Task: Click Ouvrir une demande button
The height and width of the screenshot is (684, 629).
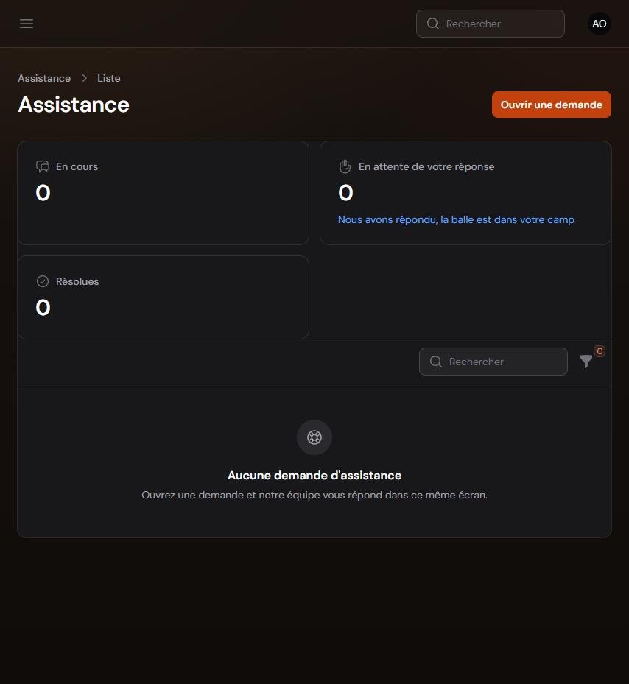Action: (552, 105)
